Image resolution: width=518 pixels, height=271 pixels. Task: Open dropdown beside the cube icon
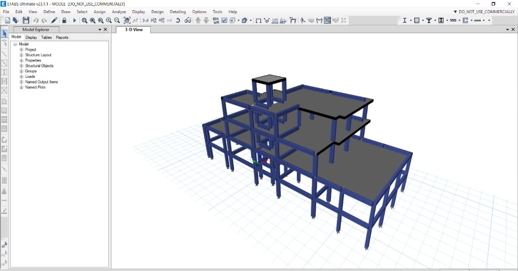click(x=251, y=20)
